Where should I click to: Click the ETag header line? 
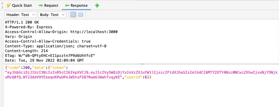click(x=50, y=56)
